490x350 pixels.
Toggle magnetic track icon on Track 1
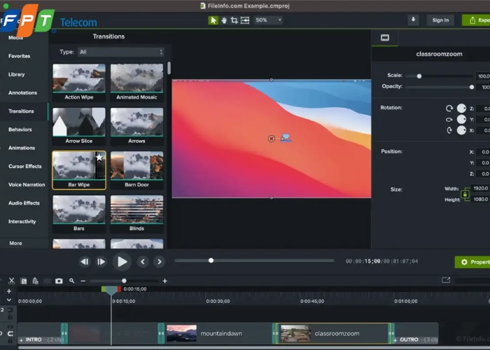point(10,334)
